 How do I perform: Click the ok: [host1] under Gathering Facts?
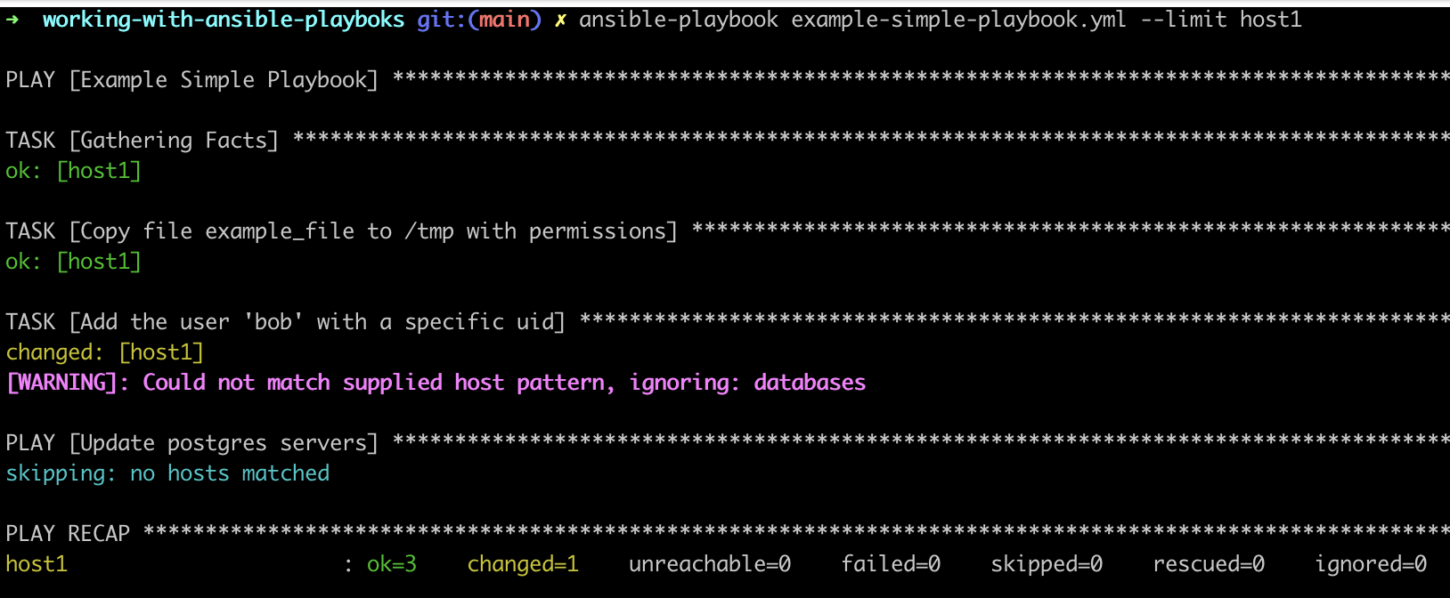pyautogui.click(x=74, y=171)
